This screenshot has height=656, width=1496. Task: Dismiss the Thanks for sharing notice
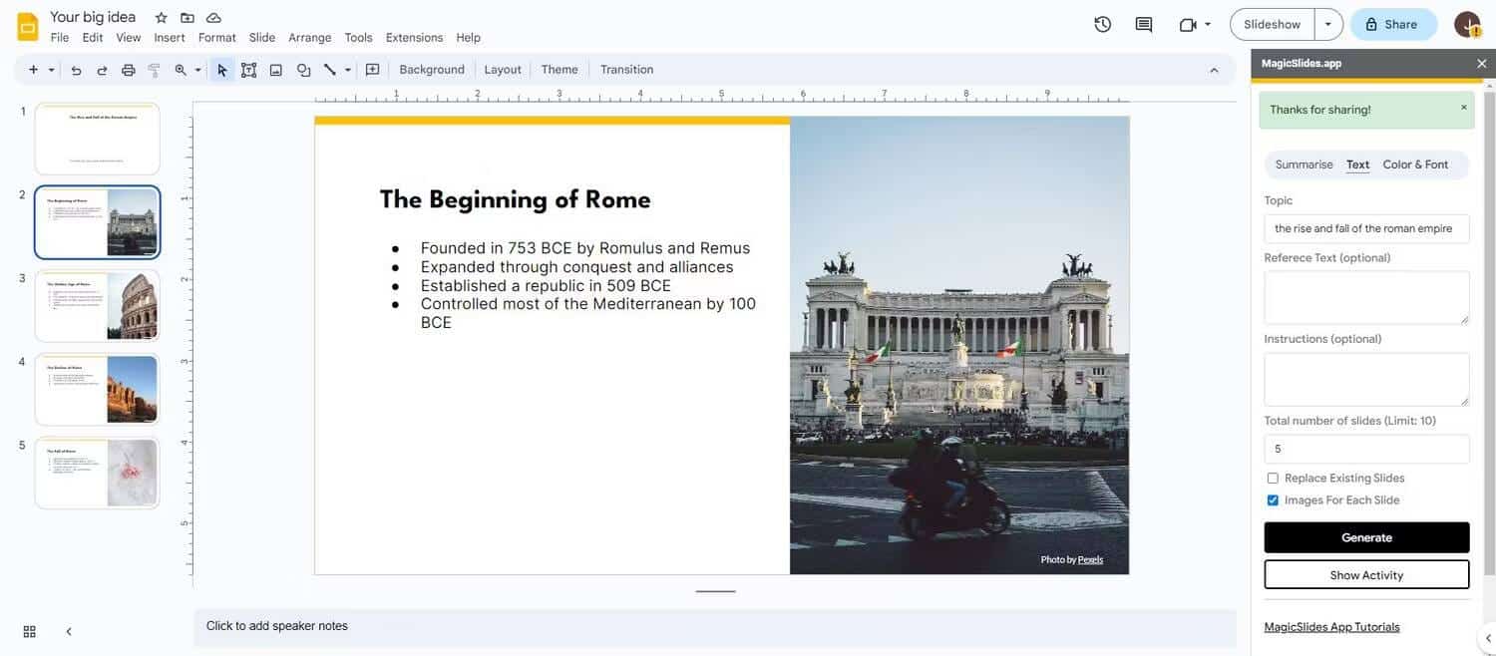[x=1463, y=107]
